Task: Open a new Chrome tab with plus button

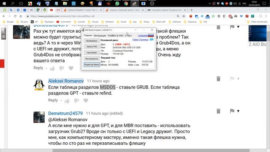Action: [x=192, y=10]
